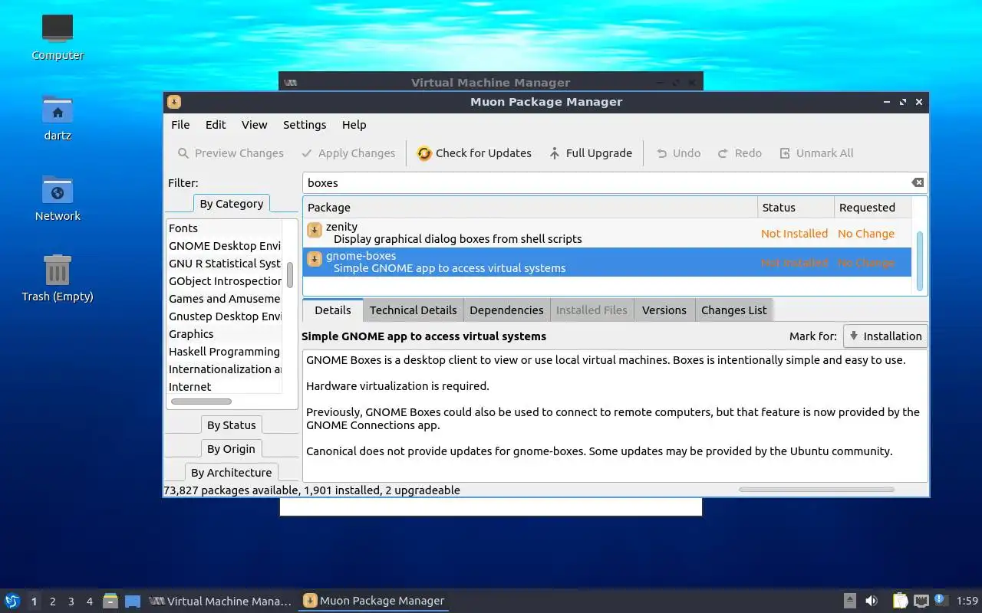Select the Graphics category
The image size is (982, 613).
point(224,334)
